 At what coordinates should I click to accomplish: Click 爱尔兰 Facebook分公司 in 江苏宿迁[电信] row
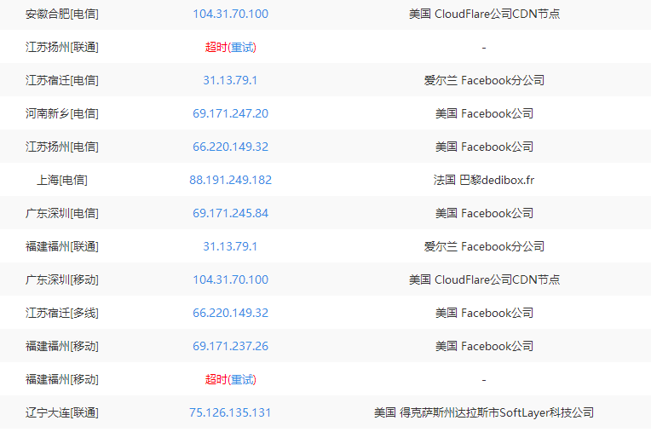click(484, 80)
